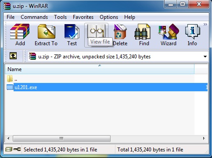Click WinRAR title bar app icon
Image resolution: width=212 pixels, height=158 pixels.
coord(7,6)
